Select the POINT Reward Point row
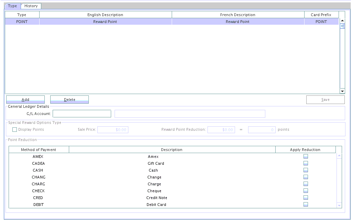The image size is (351, 220). tap(172, 22)
